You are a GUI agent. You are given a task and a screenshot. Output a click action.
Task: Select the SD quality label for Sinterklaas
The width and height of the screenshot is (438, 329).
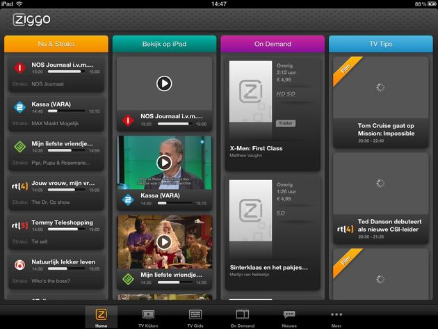281,213
